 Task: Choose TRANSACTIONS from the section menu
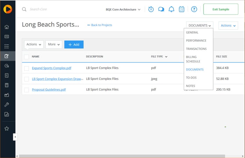[x=196, y=49]
